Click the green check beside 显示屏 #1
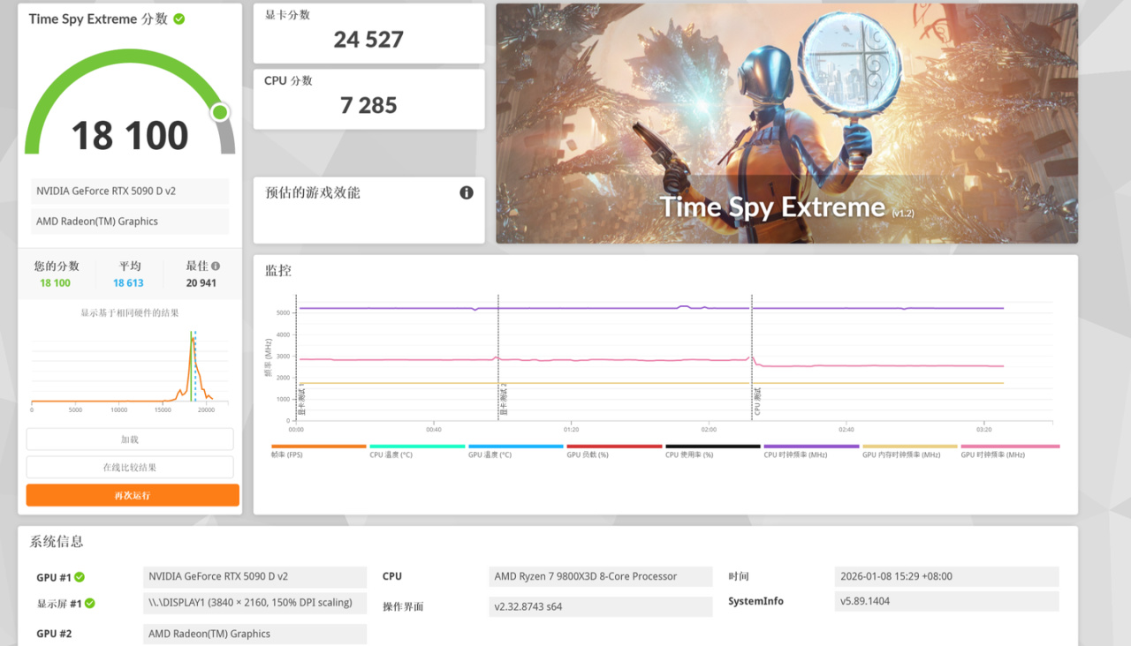Image resolution: width=1131 pixels, height=646 pixels. click(90, 604)
